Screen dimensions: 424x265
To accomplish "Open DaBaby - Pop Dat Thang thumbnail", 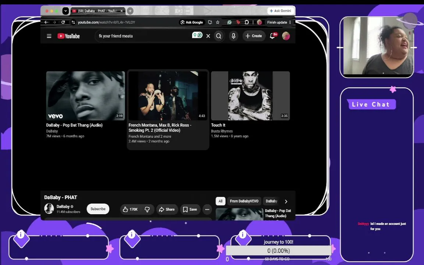I will [x=85, y=96].
